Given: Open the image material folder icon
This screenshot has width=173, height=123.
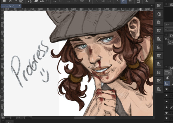Looking at the screenshot, I should [x=159, y=31].
